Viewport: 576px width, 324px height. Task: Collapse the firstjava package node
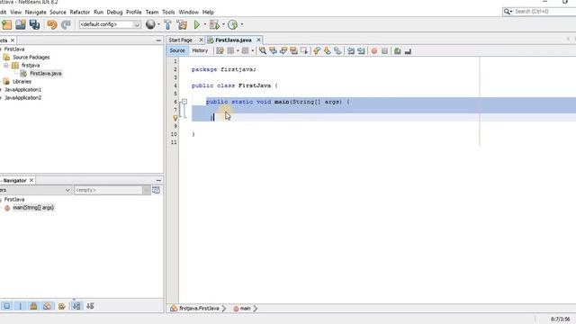[6, 66]
